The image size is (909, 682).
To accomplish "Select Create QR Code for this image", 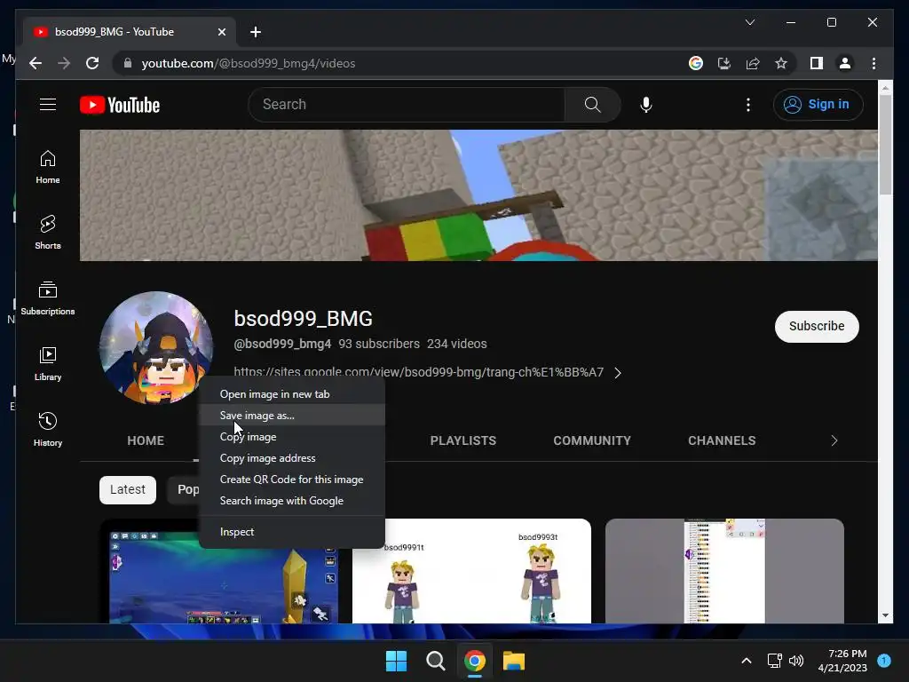I will [x=291, y=480].
